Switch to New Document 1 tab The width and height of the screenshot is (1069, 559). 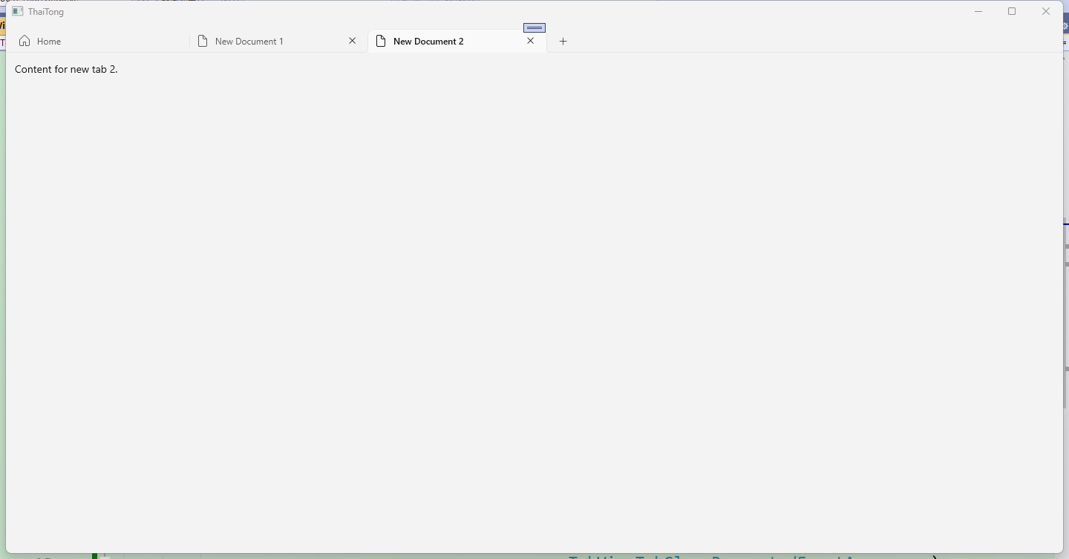pos(278,42)
